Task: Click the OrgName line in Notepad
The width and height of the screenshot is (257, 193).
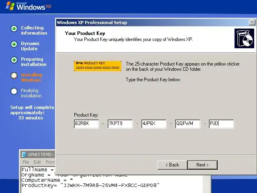Action: pyautogui.click(x=39, y=175)
